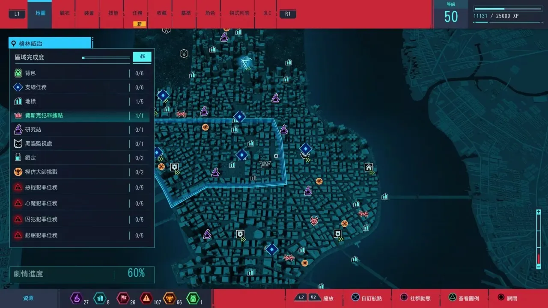Select the hexagonal radio tower icon on the map
The height and width of the screenshot is (308, 548).
(184, 53)
